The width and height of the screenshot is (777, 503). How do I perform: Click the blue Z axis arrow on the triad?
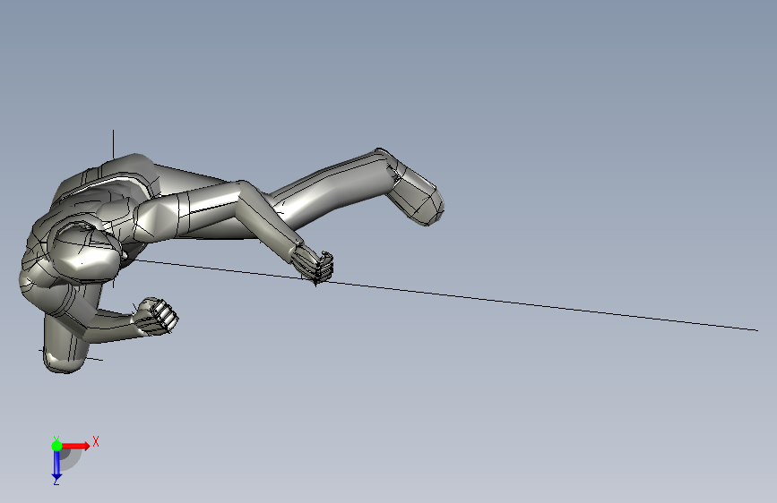(x=56, y=465)
